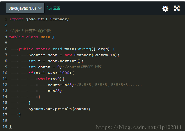Click line number 19 in the gutter
The image size is (185, 133).
[x=5, y=127]
